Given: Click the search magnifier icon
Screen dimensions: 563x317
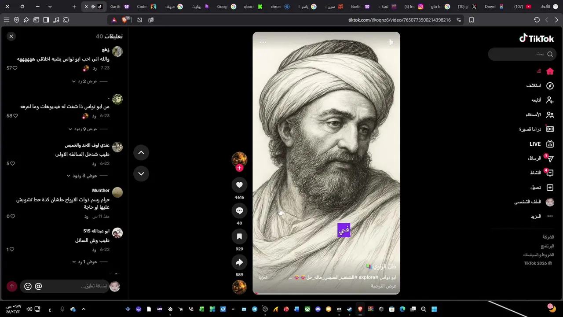Looking at the screenshot, I should 550,54.
